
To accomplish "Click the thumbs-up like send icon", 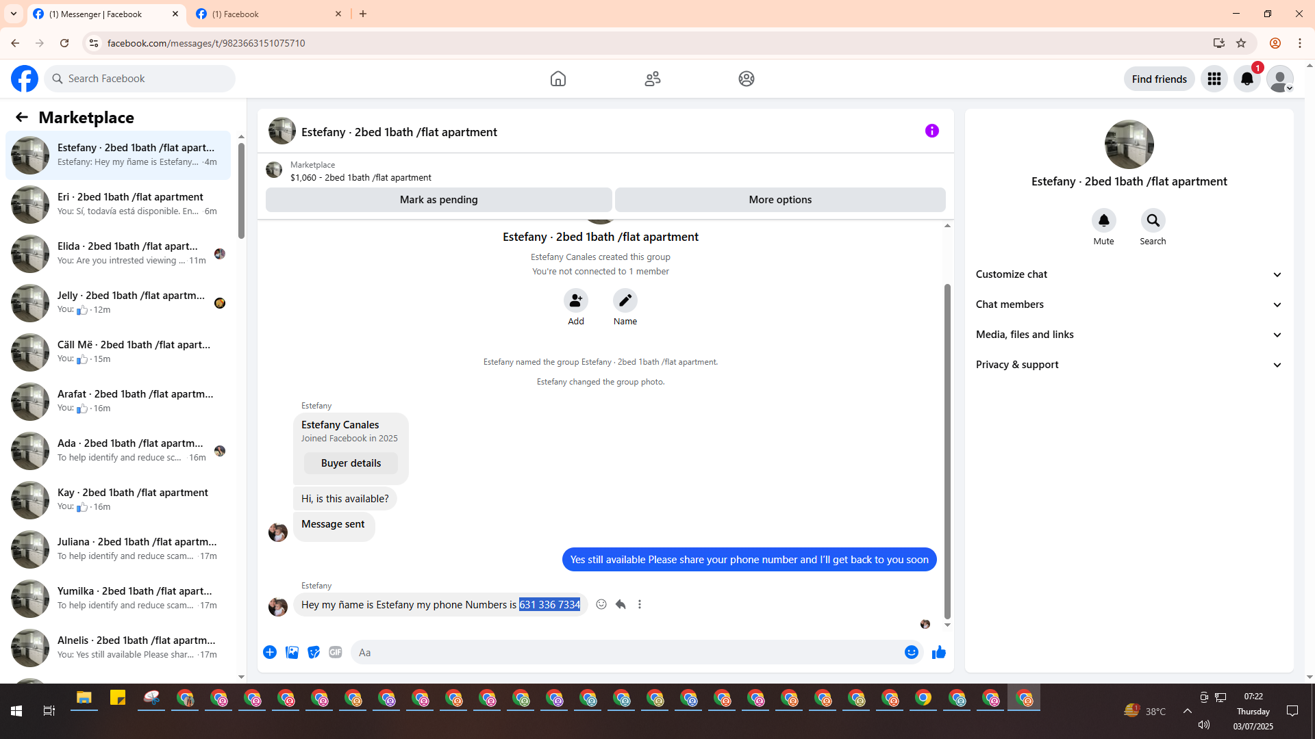I will pyautogui.click(x=938, y=652).
